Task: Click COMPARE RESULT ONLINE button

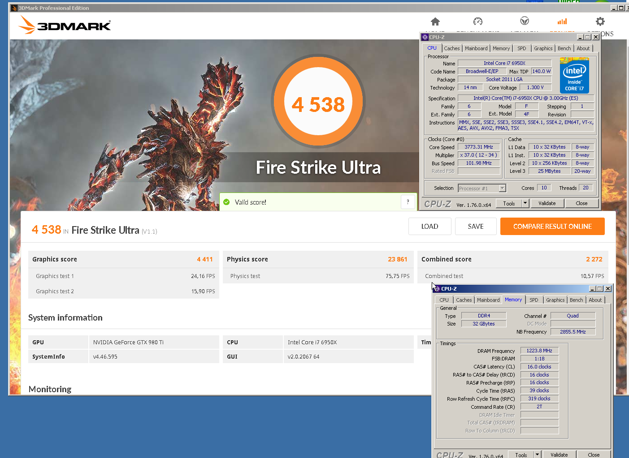Action: (552, 226)
